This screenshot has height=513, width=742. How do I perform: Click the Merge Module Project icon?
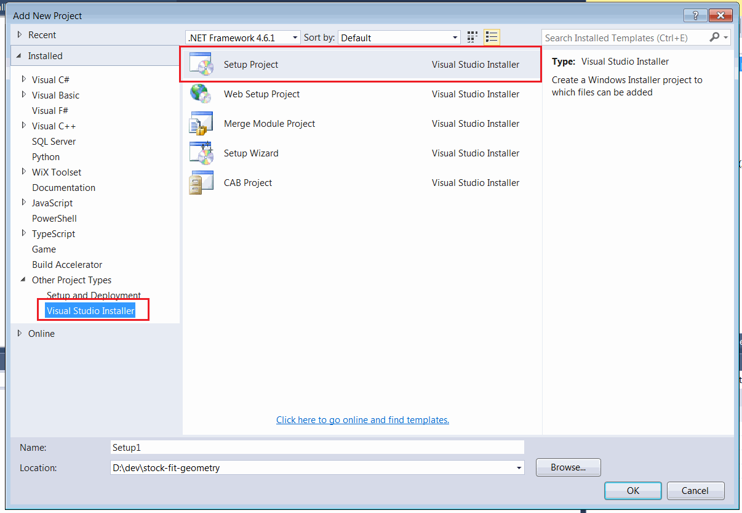click(x=201, y=123)
